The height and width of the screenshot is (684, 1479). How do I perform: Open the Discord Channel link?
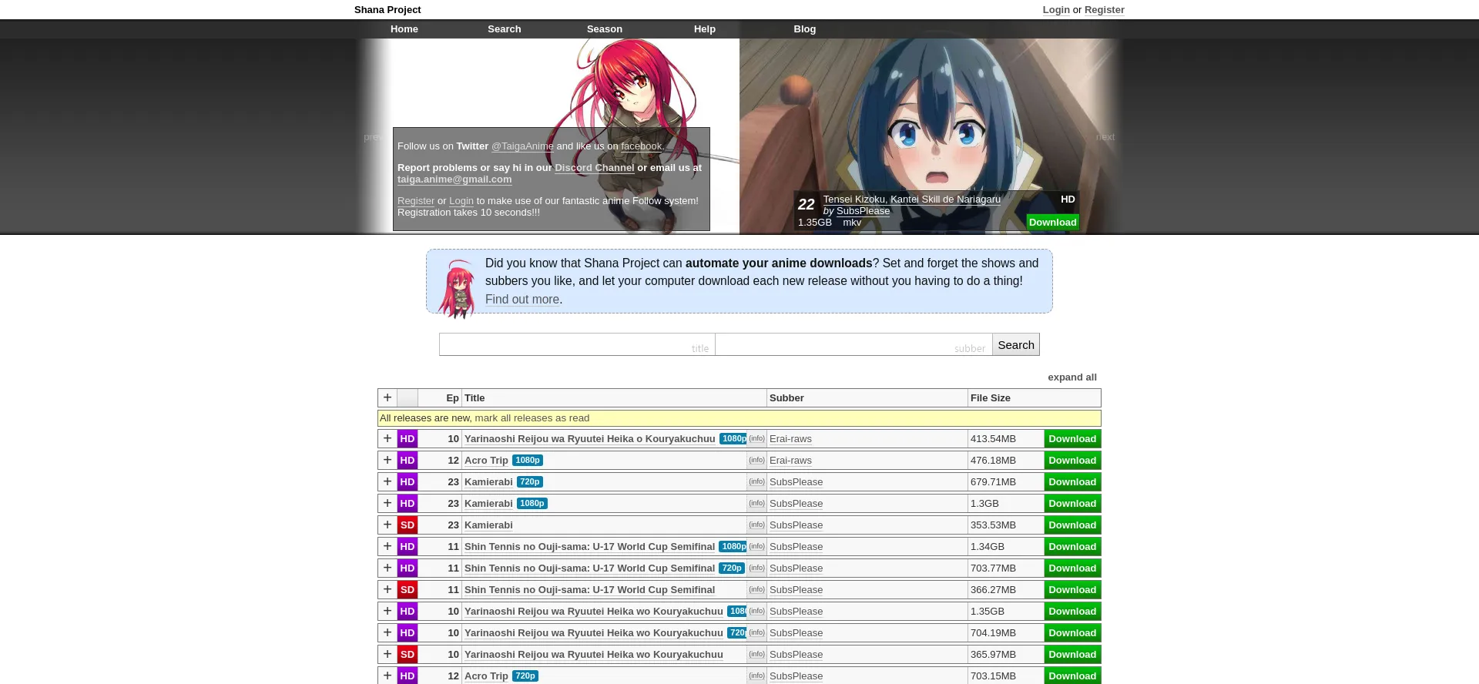click(595, 167)
